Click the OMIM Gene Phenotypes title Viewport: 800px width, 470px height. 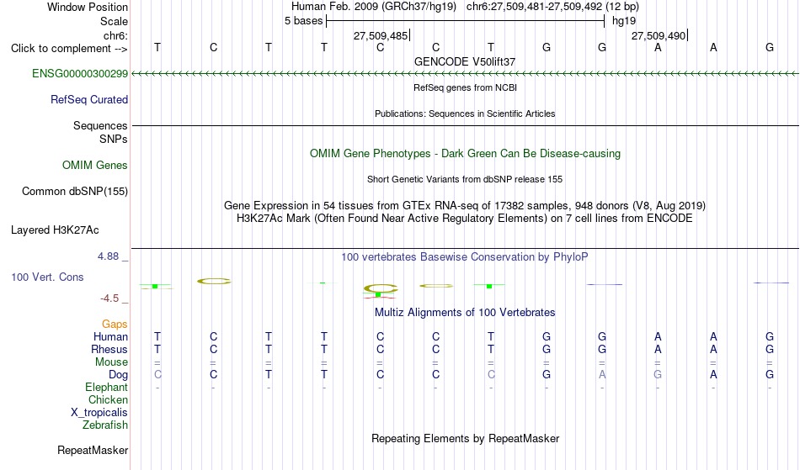click(465, 154)
